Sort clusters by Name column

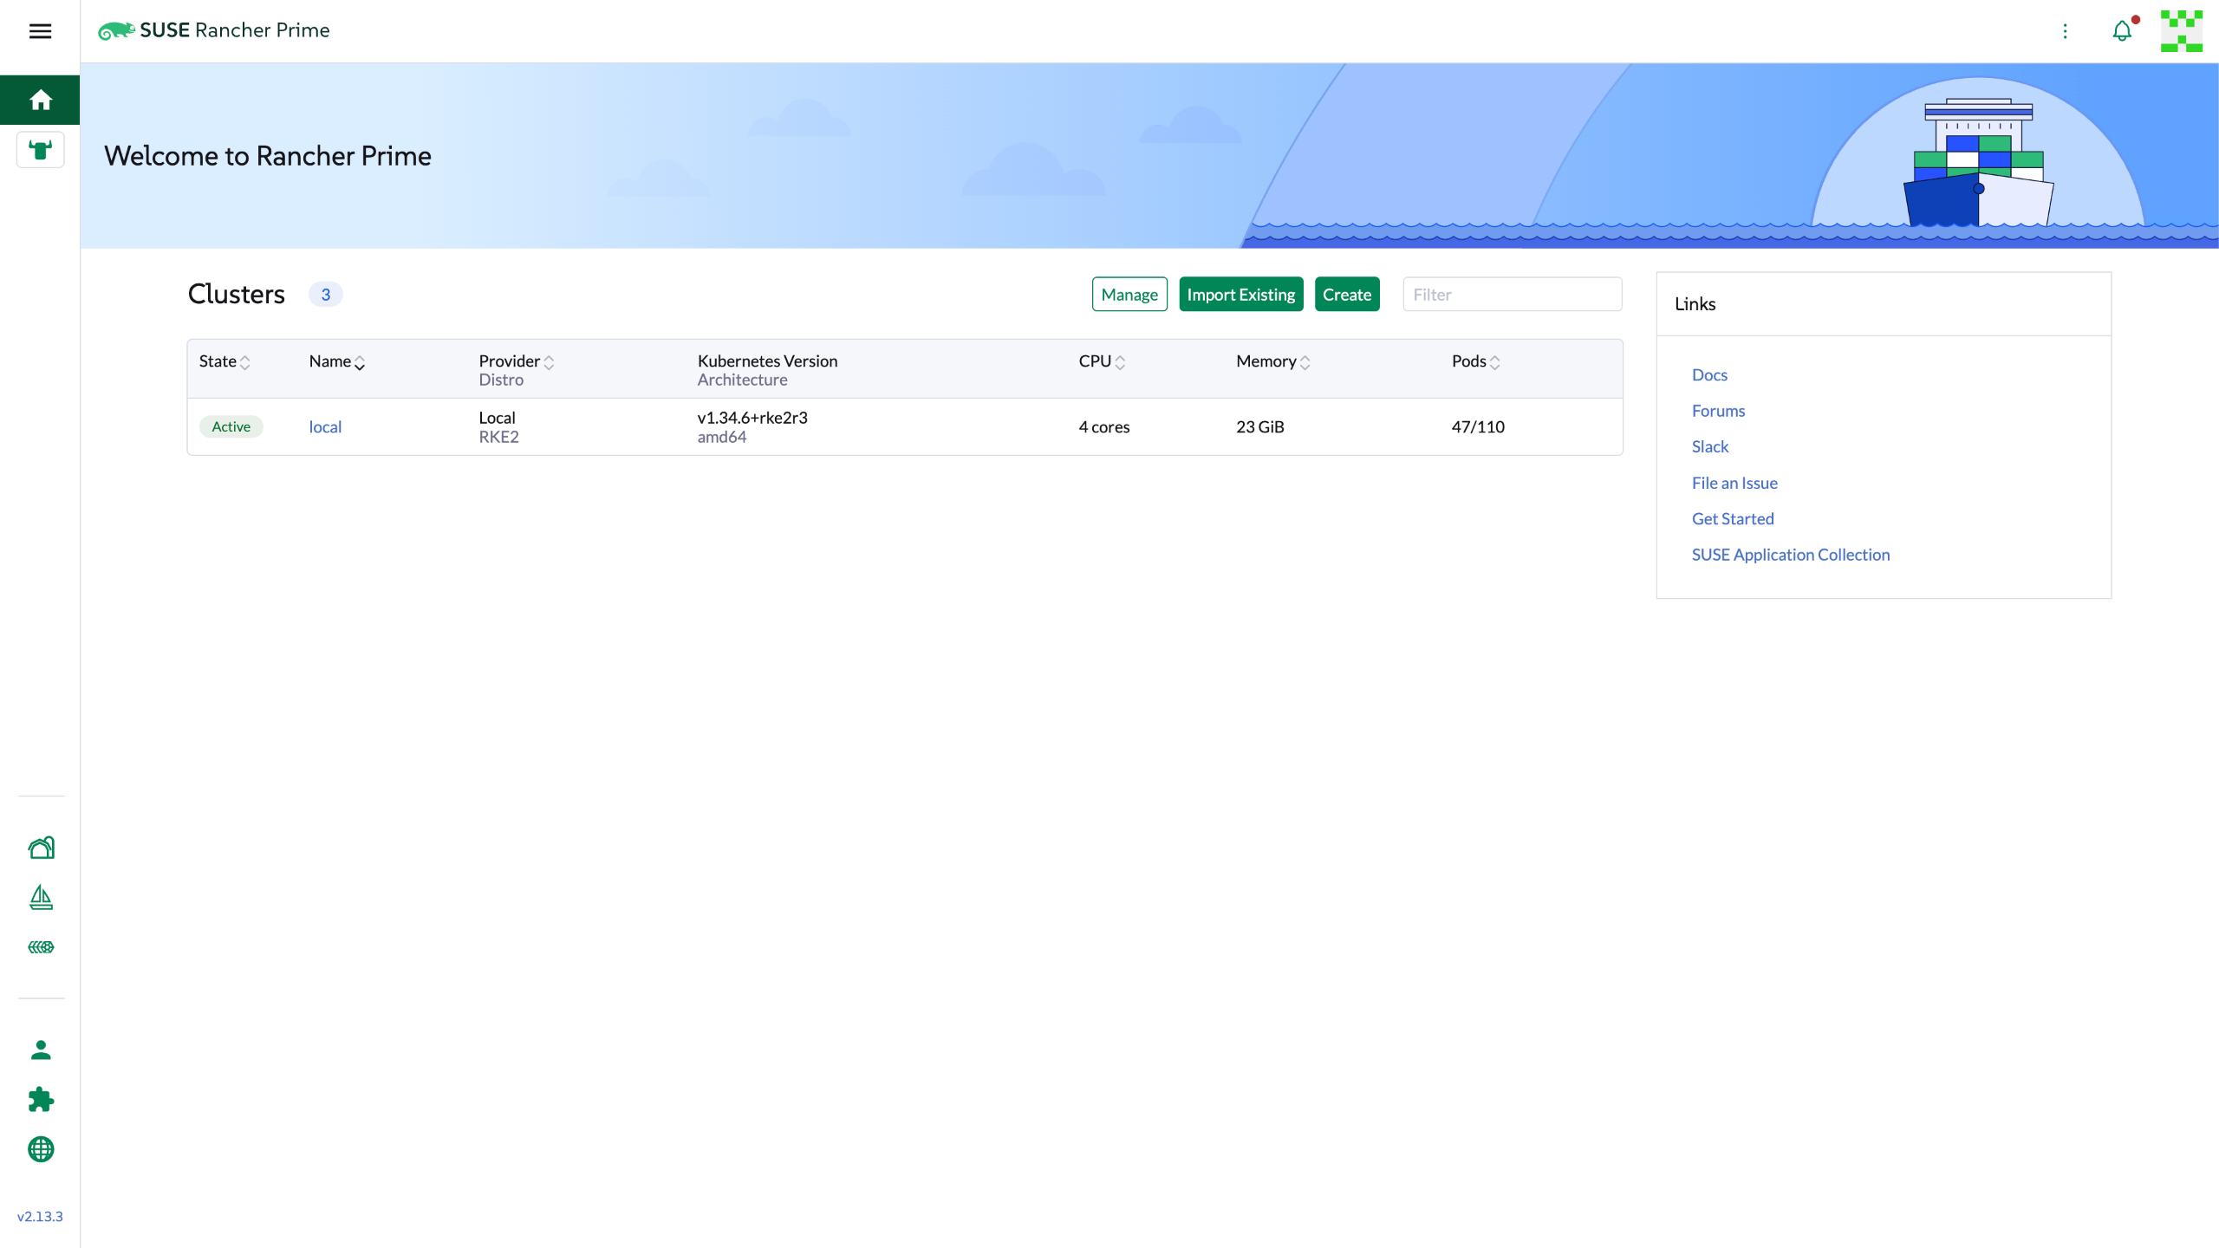pos(337,361)
